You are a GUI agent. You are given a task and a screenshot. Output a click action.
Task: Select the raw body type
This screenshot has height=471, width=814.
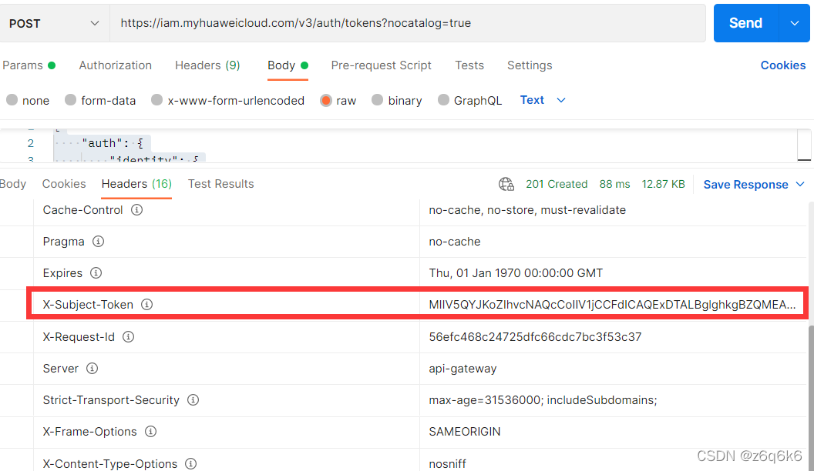(326, 100)
